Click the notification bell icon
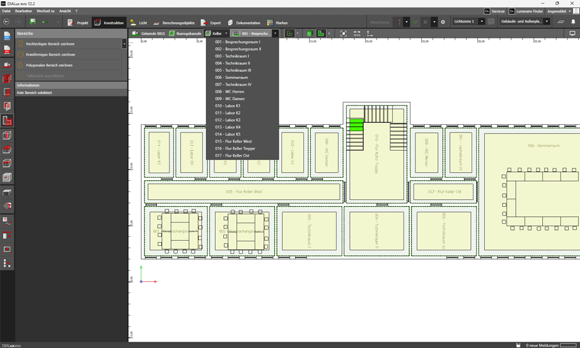Viewport: 580px width, 348px height. (573, 22)
